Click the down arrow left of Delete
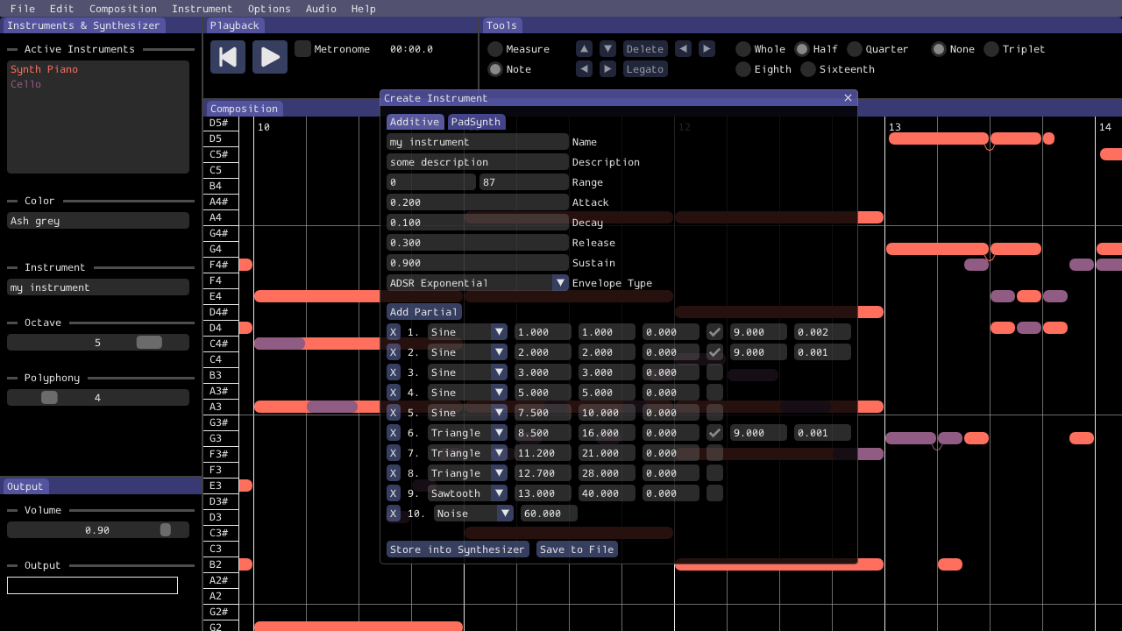Image resolution: width=1122 pixels, height=631 pixels. click(x=607, y=49)
